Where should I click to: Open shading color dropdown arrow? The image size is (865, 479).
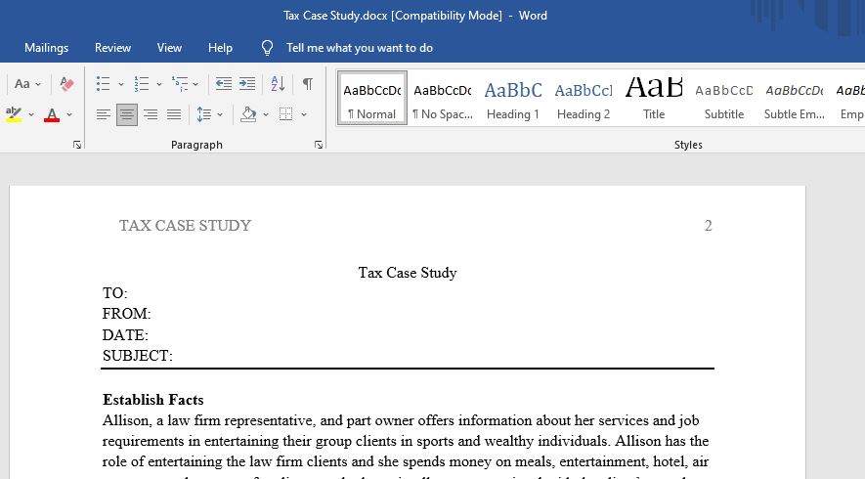[265, 114]
